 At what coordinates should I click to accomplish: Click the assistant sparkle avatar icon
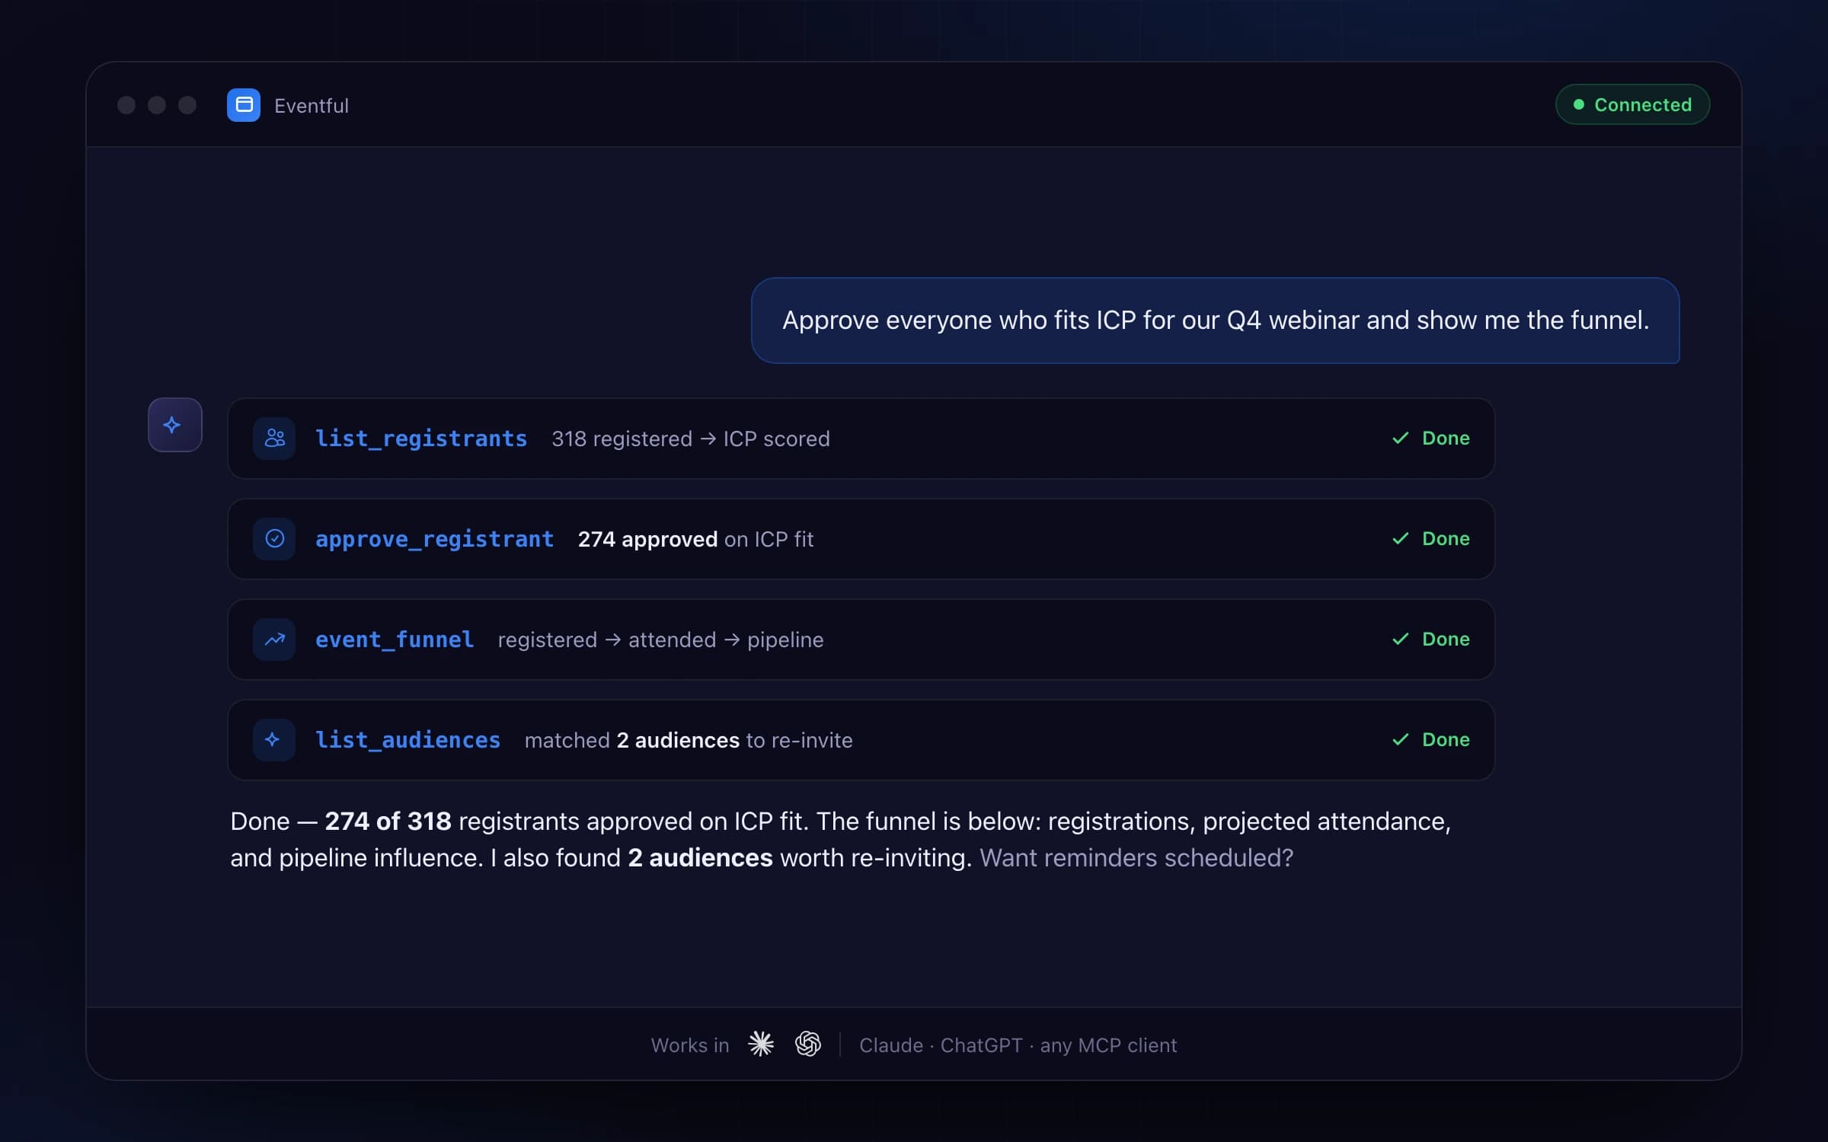(175, 425)
